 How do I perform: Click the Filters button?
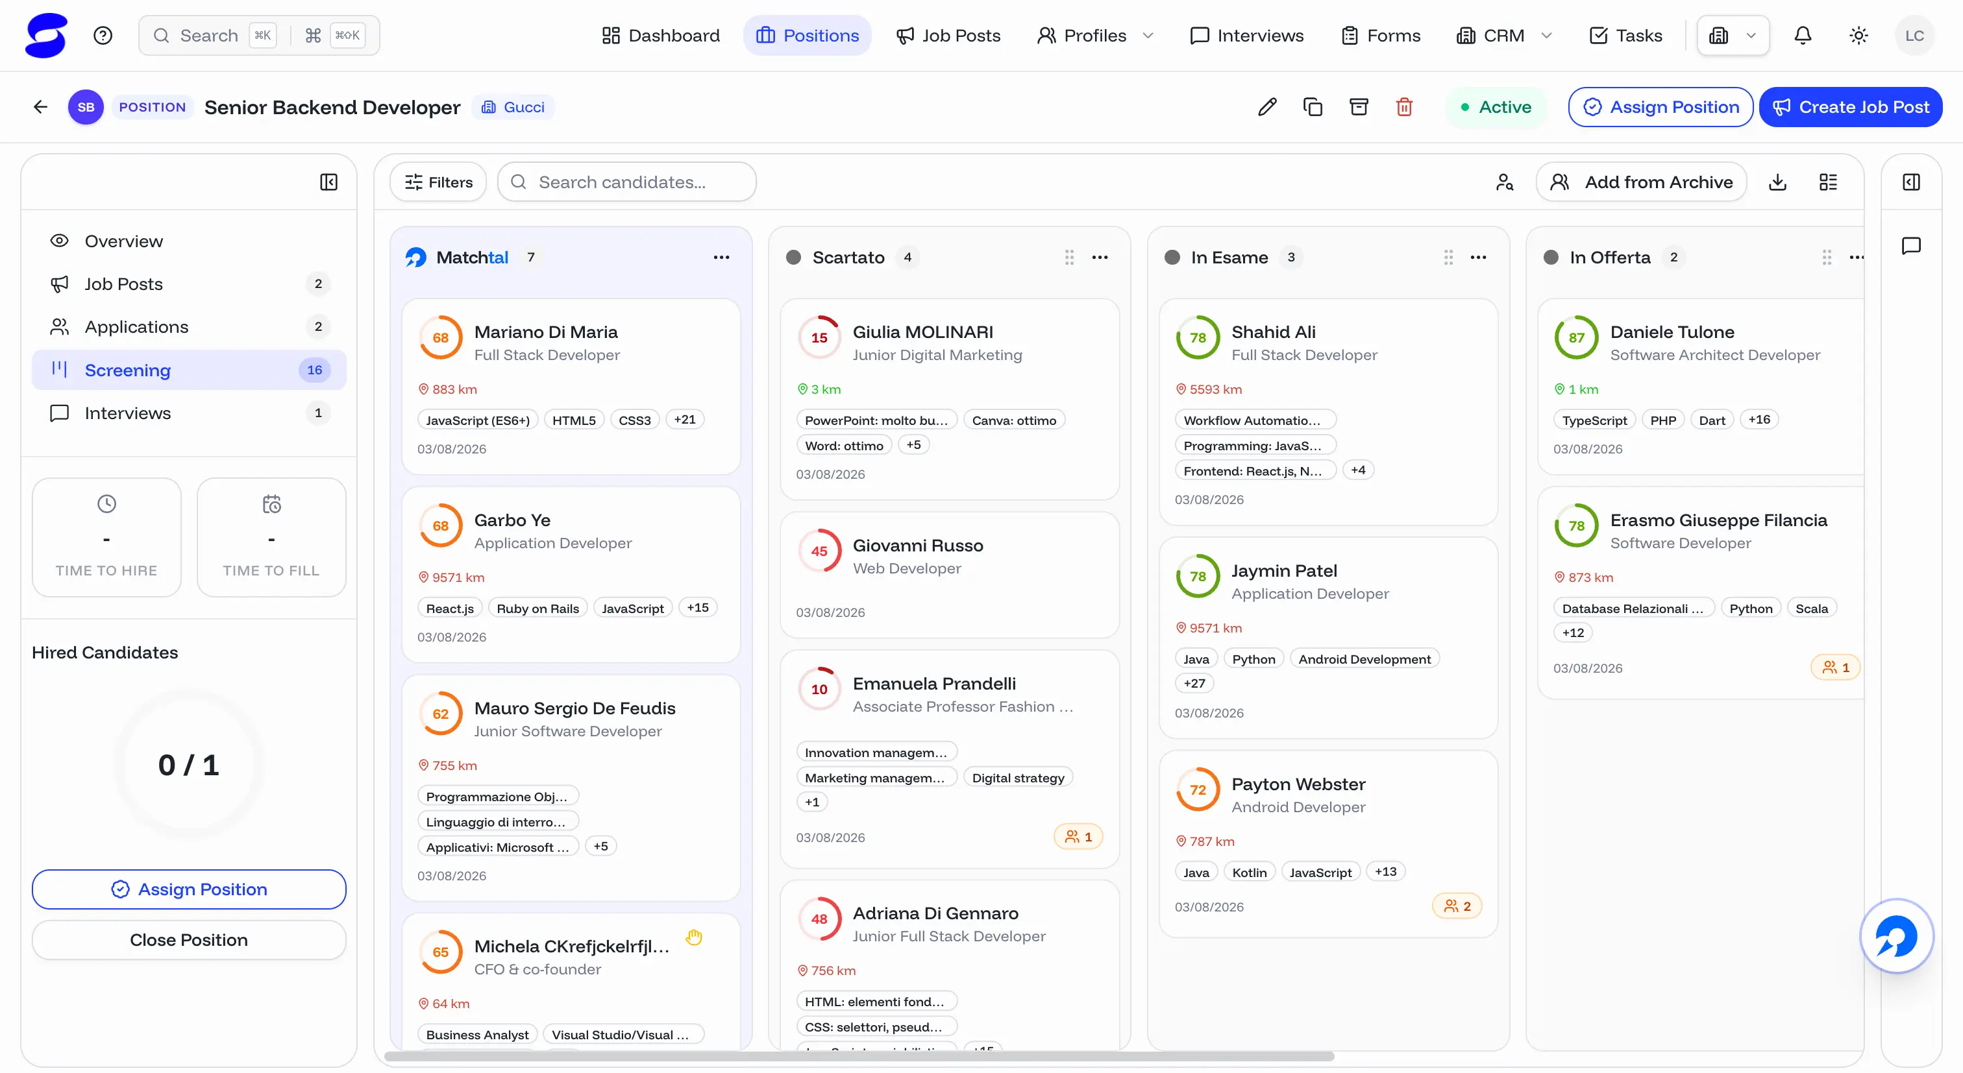438,182
